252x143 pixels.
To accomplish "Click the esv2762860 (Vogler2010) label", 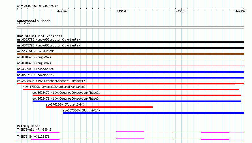I will (x=65, y=104).
